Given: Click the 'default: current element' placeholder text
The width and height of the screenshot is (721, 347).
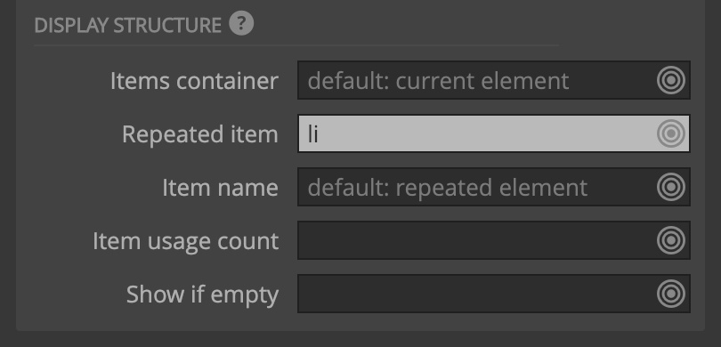Looking at the screenshot, I should 438,81.
